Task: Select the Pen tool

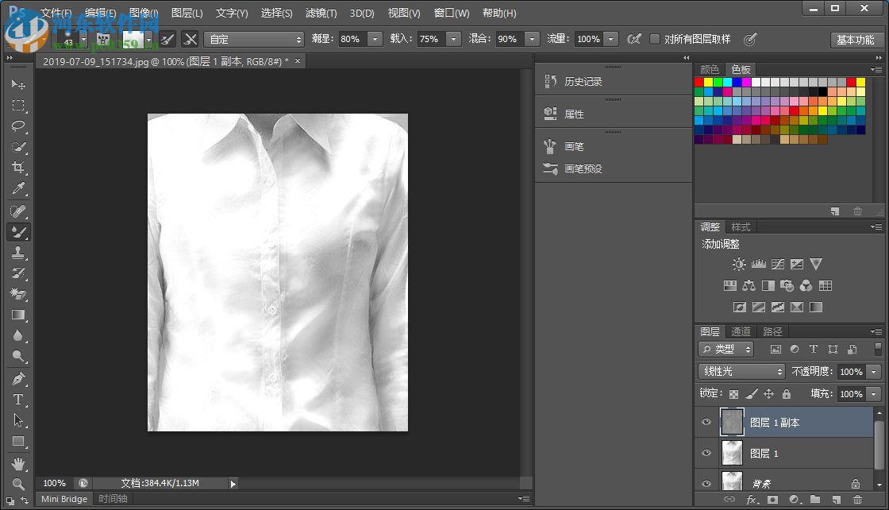Action: [x=18, y=378]
